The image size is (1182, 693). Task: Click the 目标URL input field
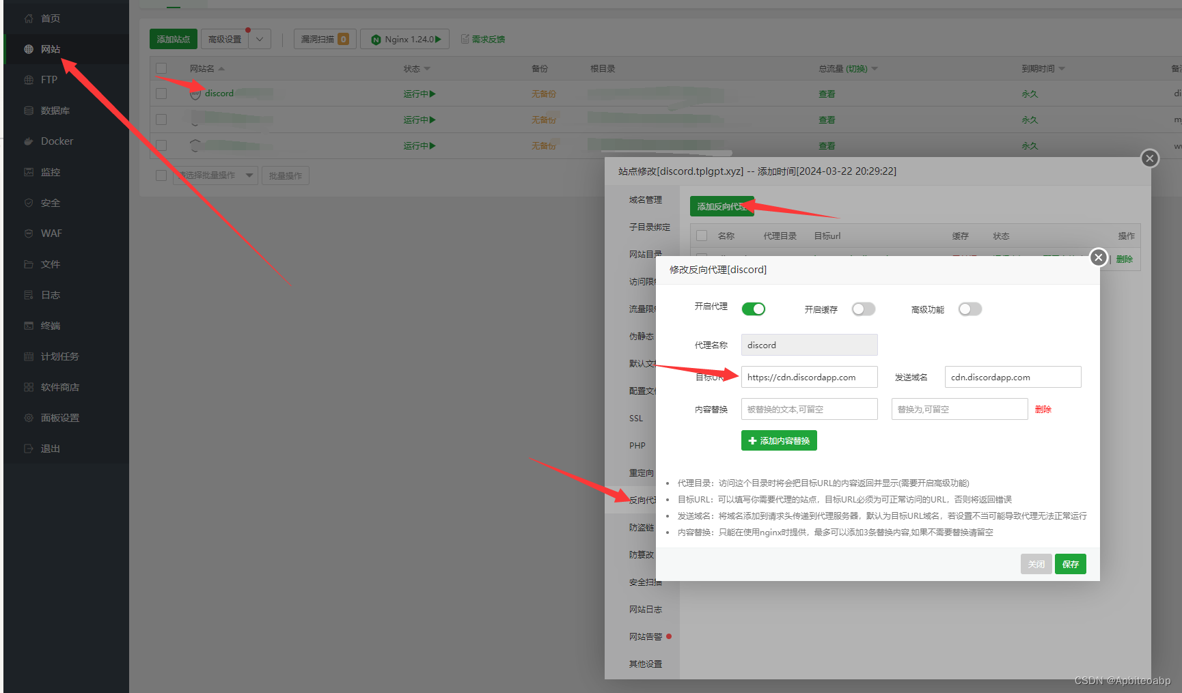pos(810,377)
